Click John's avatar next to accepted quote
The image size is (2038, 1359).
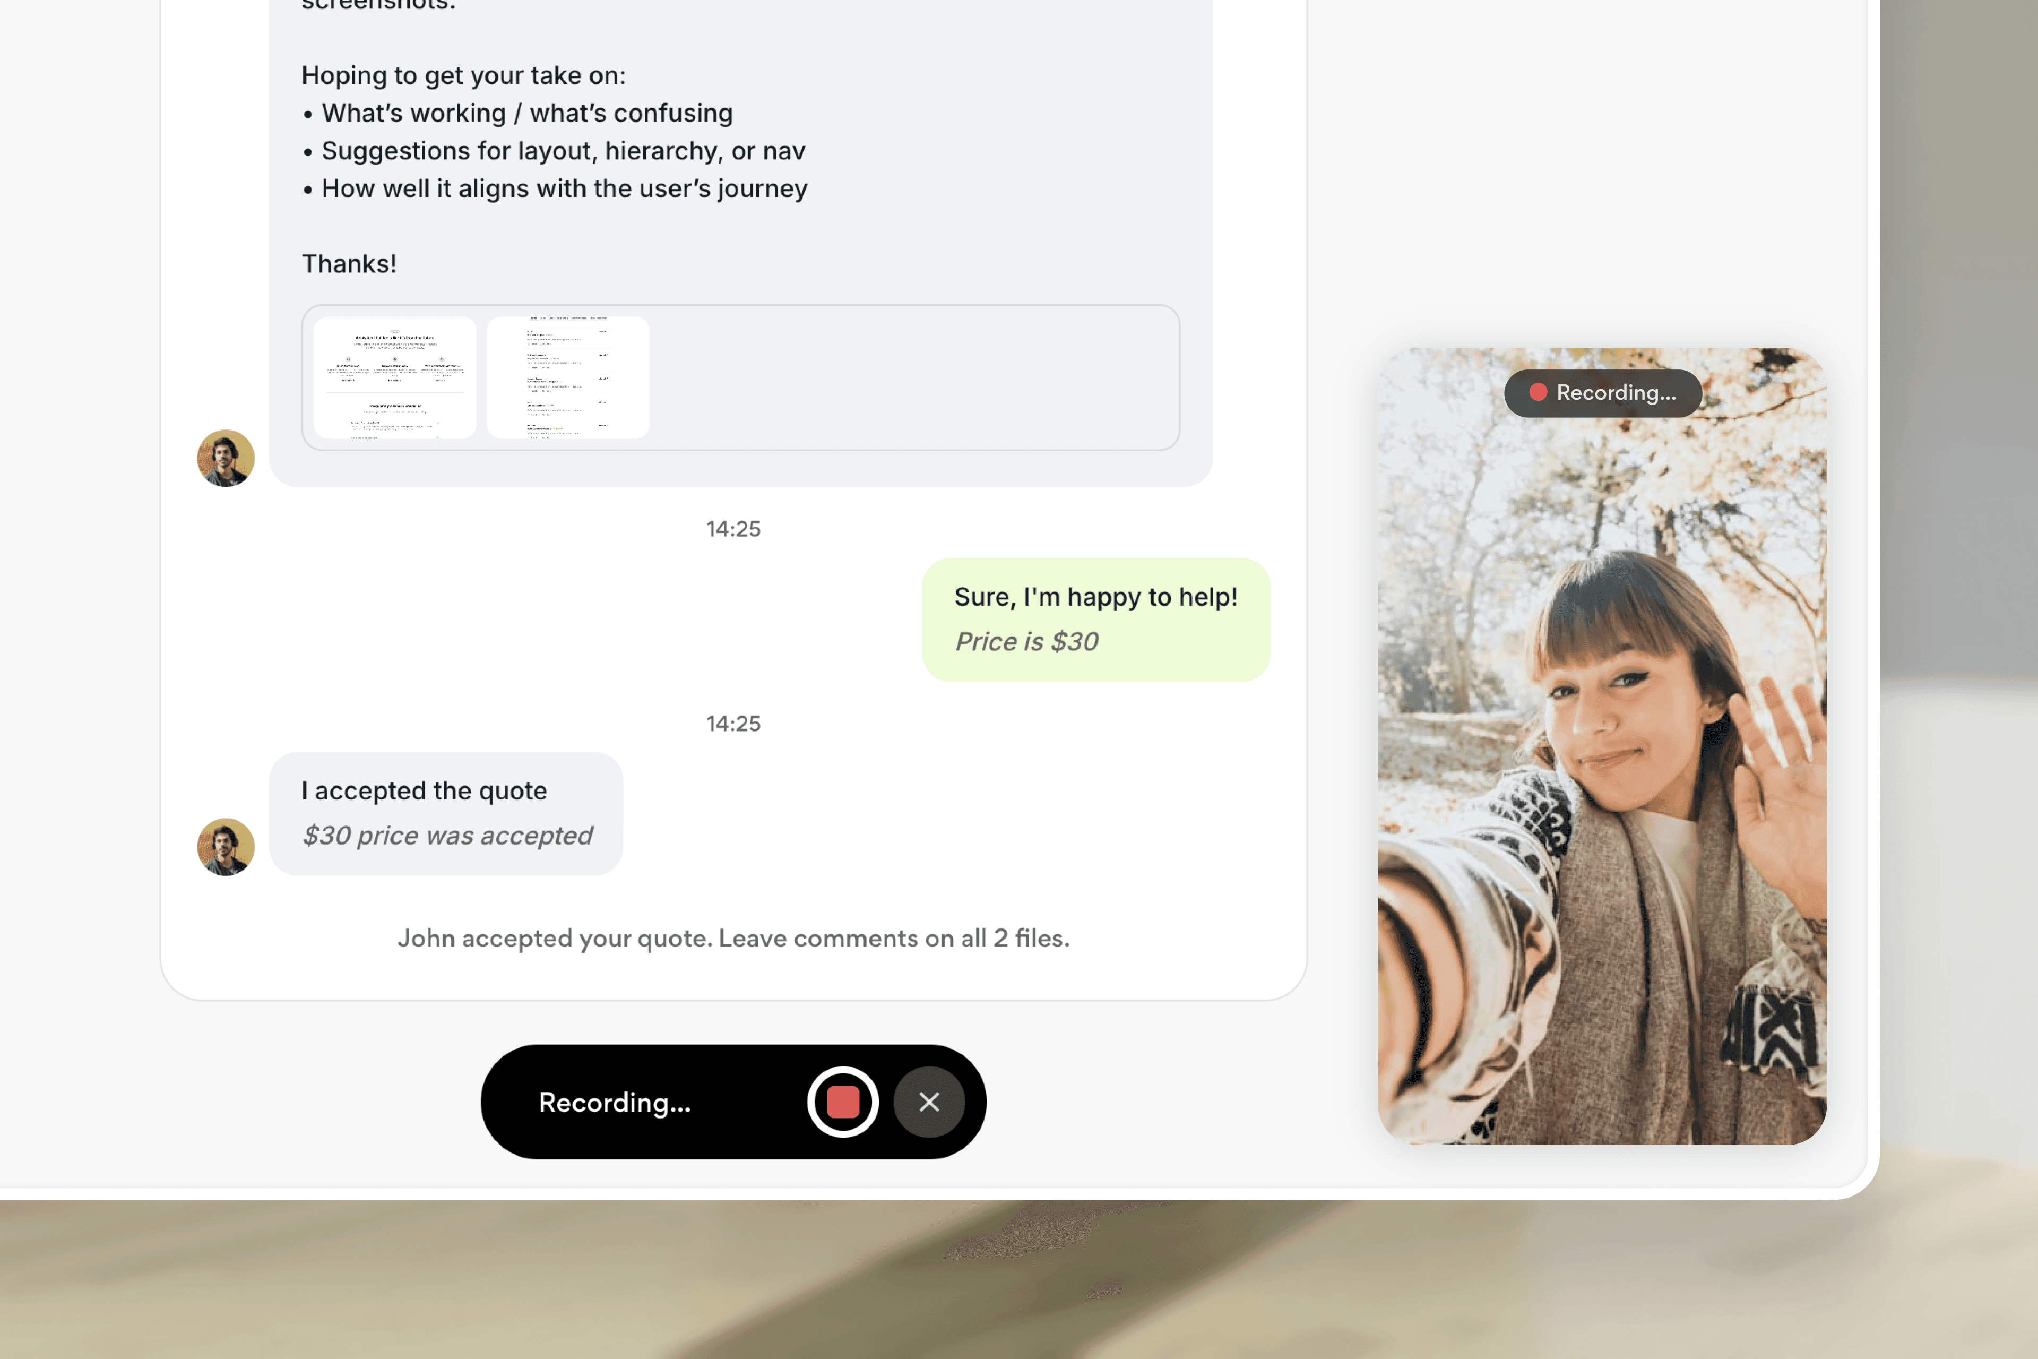225,846
